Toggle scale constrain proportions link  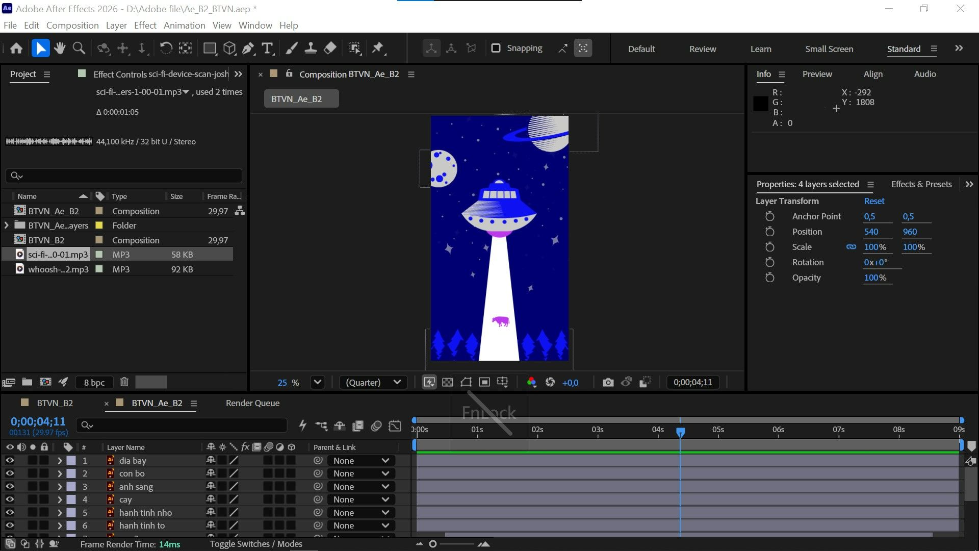851,247
